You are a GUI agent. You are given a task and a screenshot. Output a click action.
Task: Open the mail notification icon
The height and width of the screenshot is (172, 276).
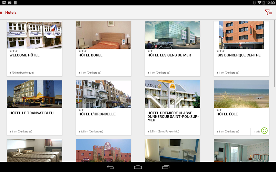coord(4,3)
